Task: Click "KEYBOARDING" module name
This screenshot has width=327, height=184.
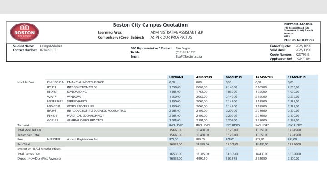Action: tap(77, 92)
